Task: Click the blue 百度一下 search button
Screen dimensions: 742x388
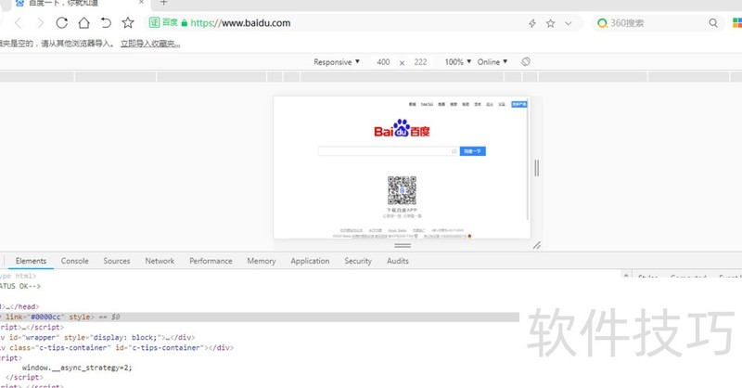Action: (x=473, y=151)
